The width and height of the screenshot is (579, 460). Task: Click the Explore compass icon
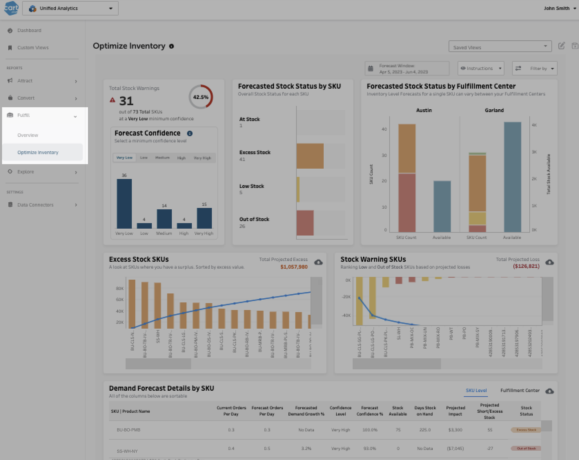click(x=10, y=171)
